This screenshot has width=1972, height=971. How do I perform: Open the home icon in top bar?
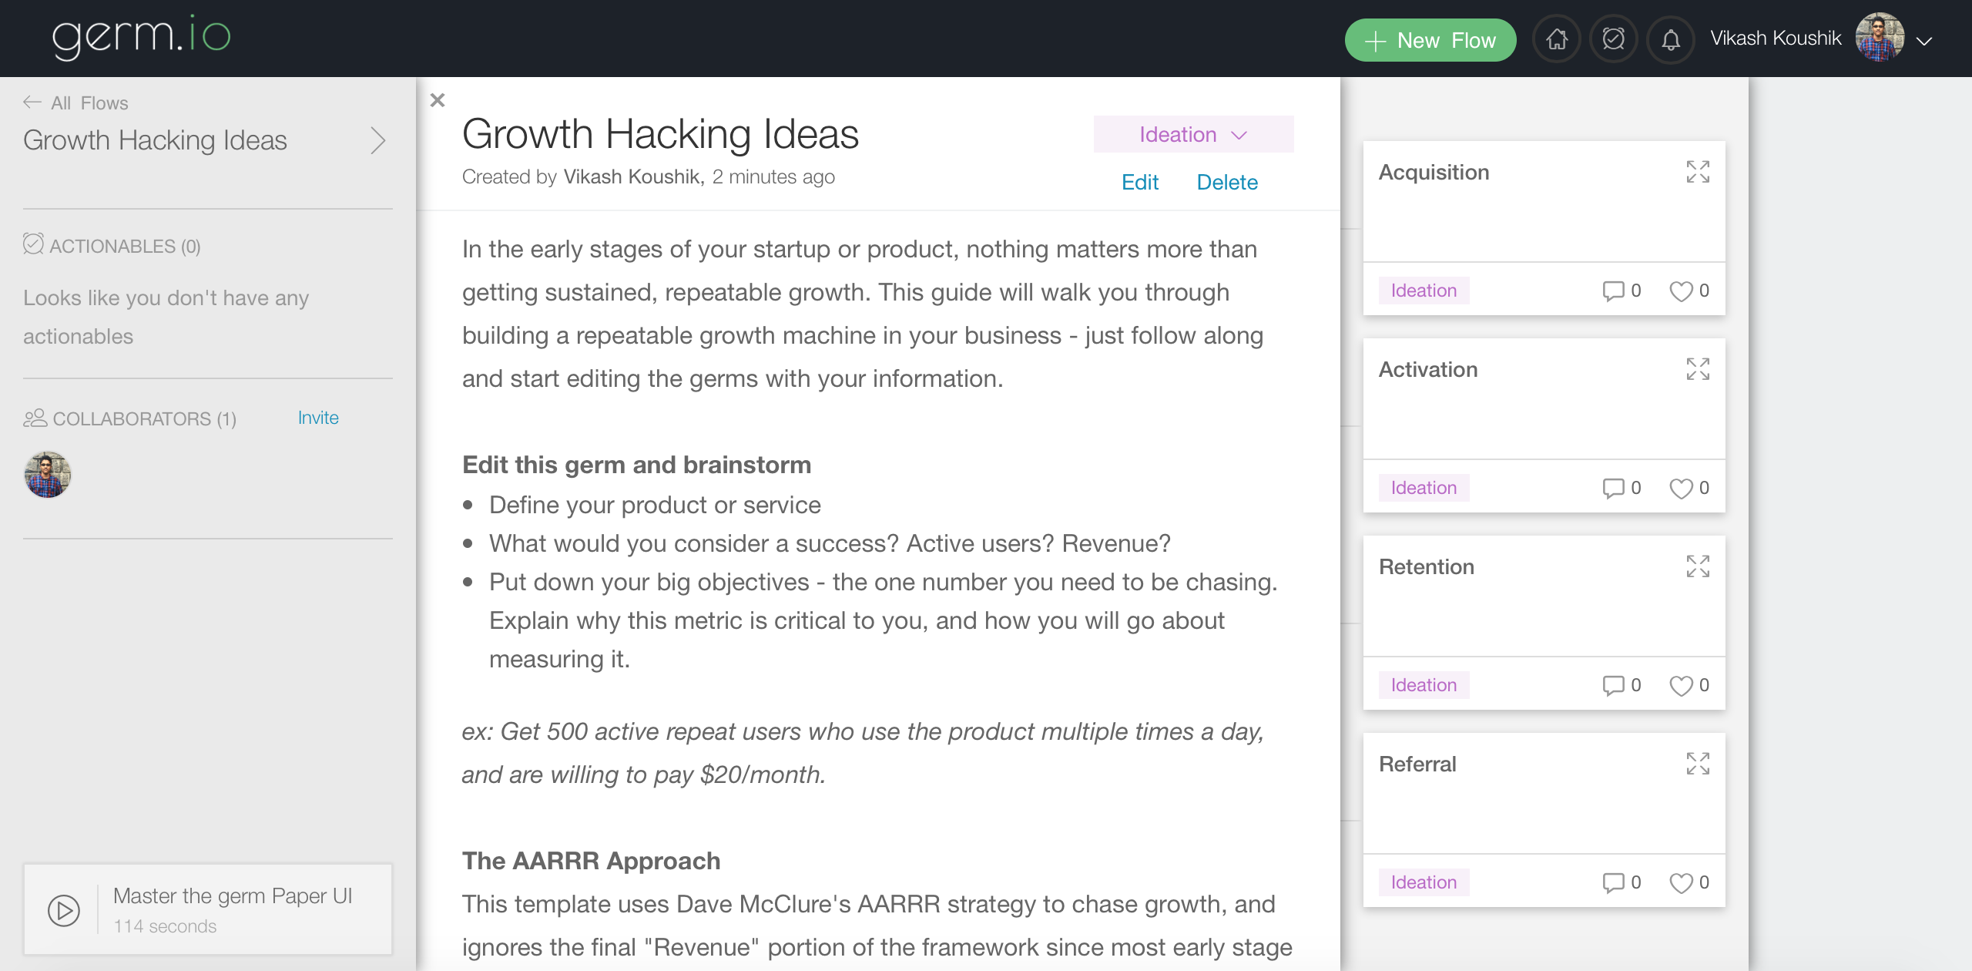(1557, 39)
